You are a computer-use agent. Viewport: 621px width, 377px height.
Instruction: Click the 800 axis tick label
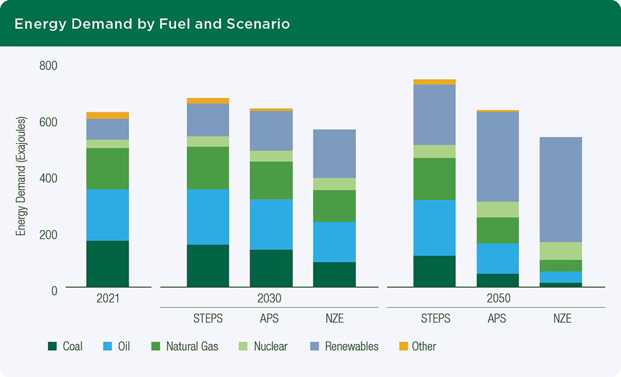pyautogui.click(x=49, y=66)
